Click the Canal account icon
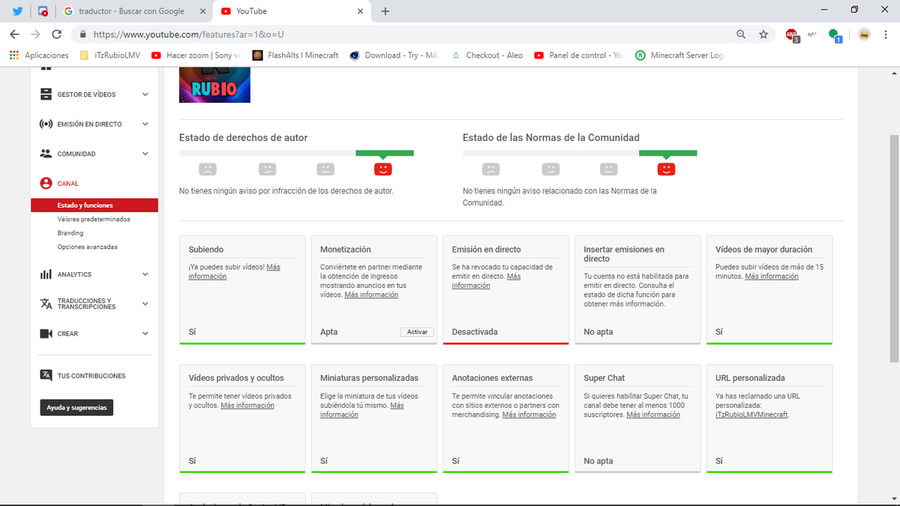 (45, 183)
